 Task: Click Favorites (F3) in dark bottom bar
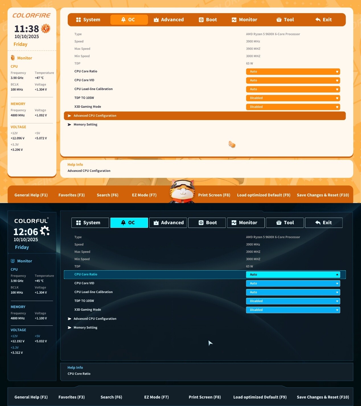(71, 397)
